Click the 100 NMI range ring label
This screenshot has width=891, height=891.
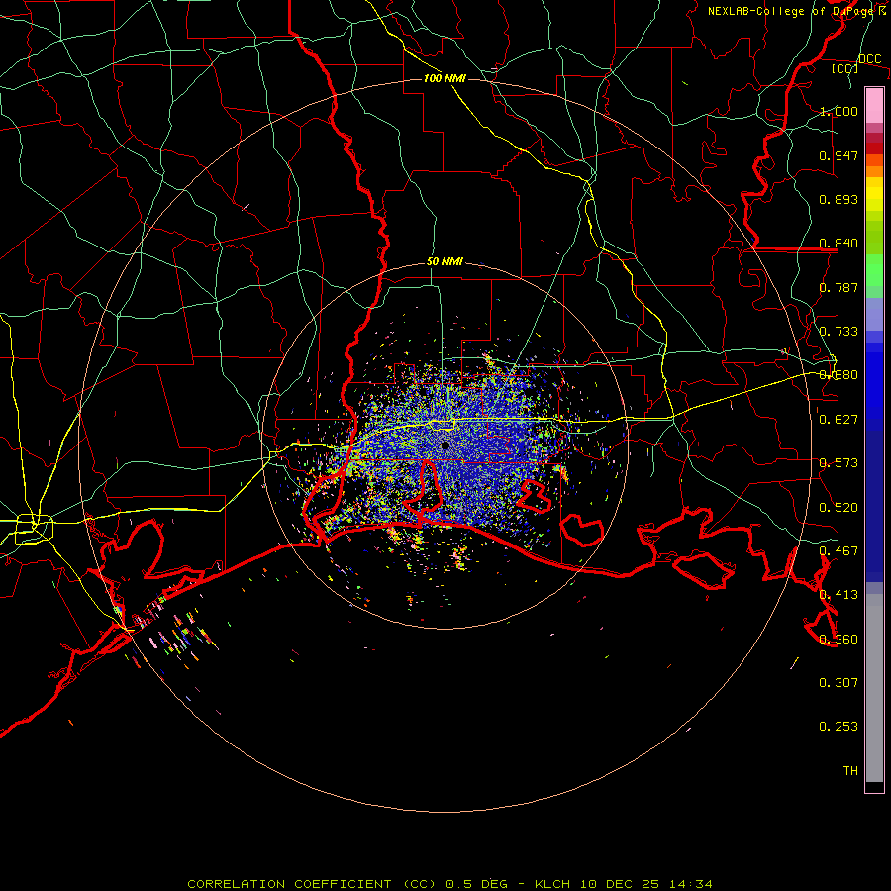coord(445,78)
